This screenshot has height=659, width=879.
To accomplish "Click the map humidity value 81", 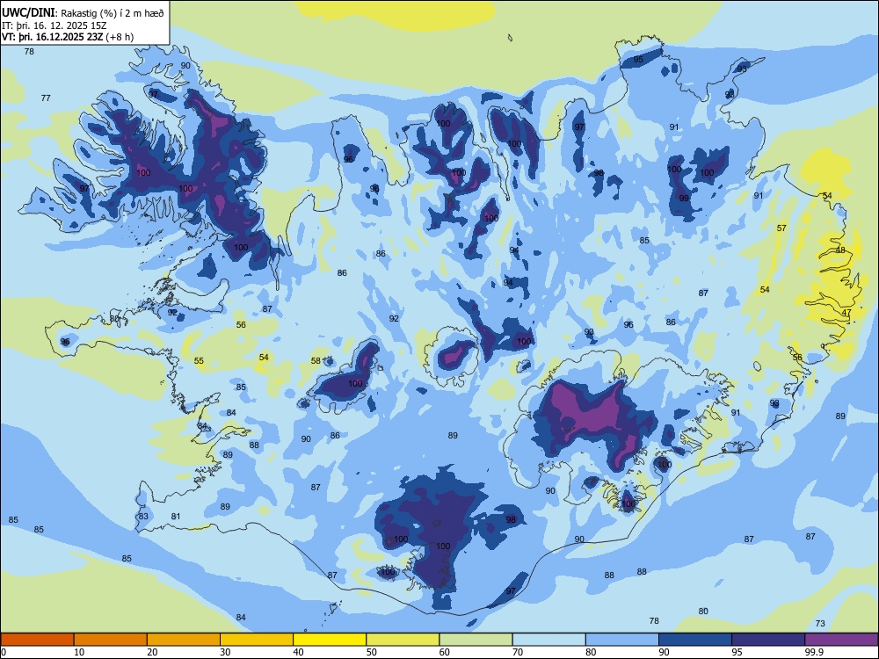I will 176,516.
